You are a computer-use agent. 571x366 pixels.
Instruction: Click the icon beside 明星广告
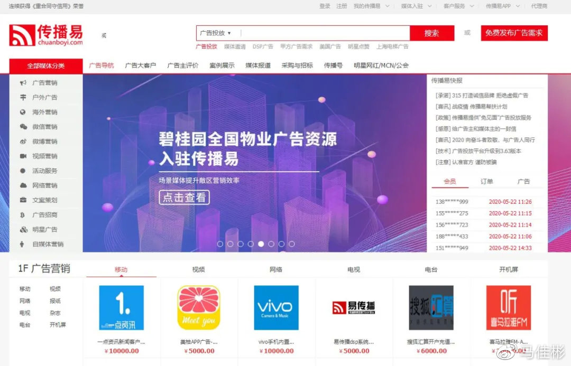tap(23, 230)
